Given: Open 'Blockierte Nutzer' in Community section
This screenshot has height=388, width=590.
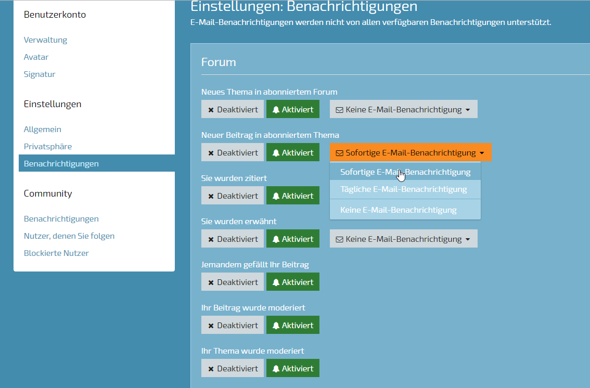Looking at the screenshot, I should (x=56, y=253).
